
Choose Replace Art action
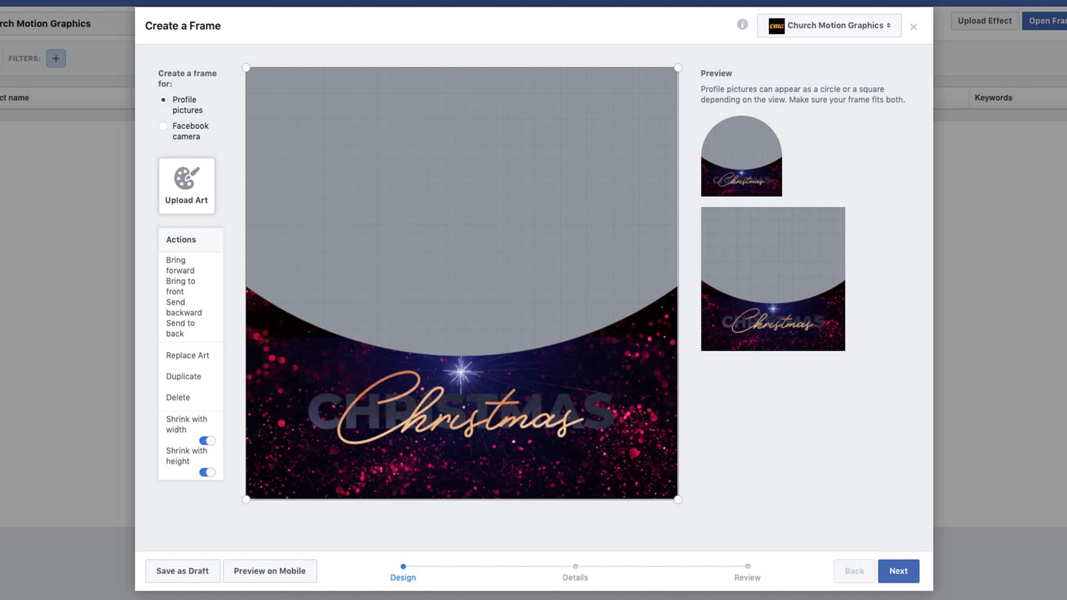pos(187,355)
